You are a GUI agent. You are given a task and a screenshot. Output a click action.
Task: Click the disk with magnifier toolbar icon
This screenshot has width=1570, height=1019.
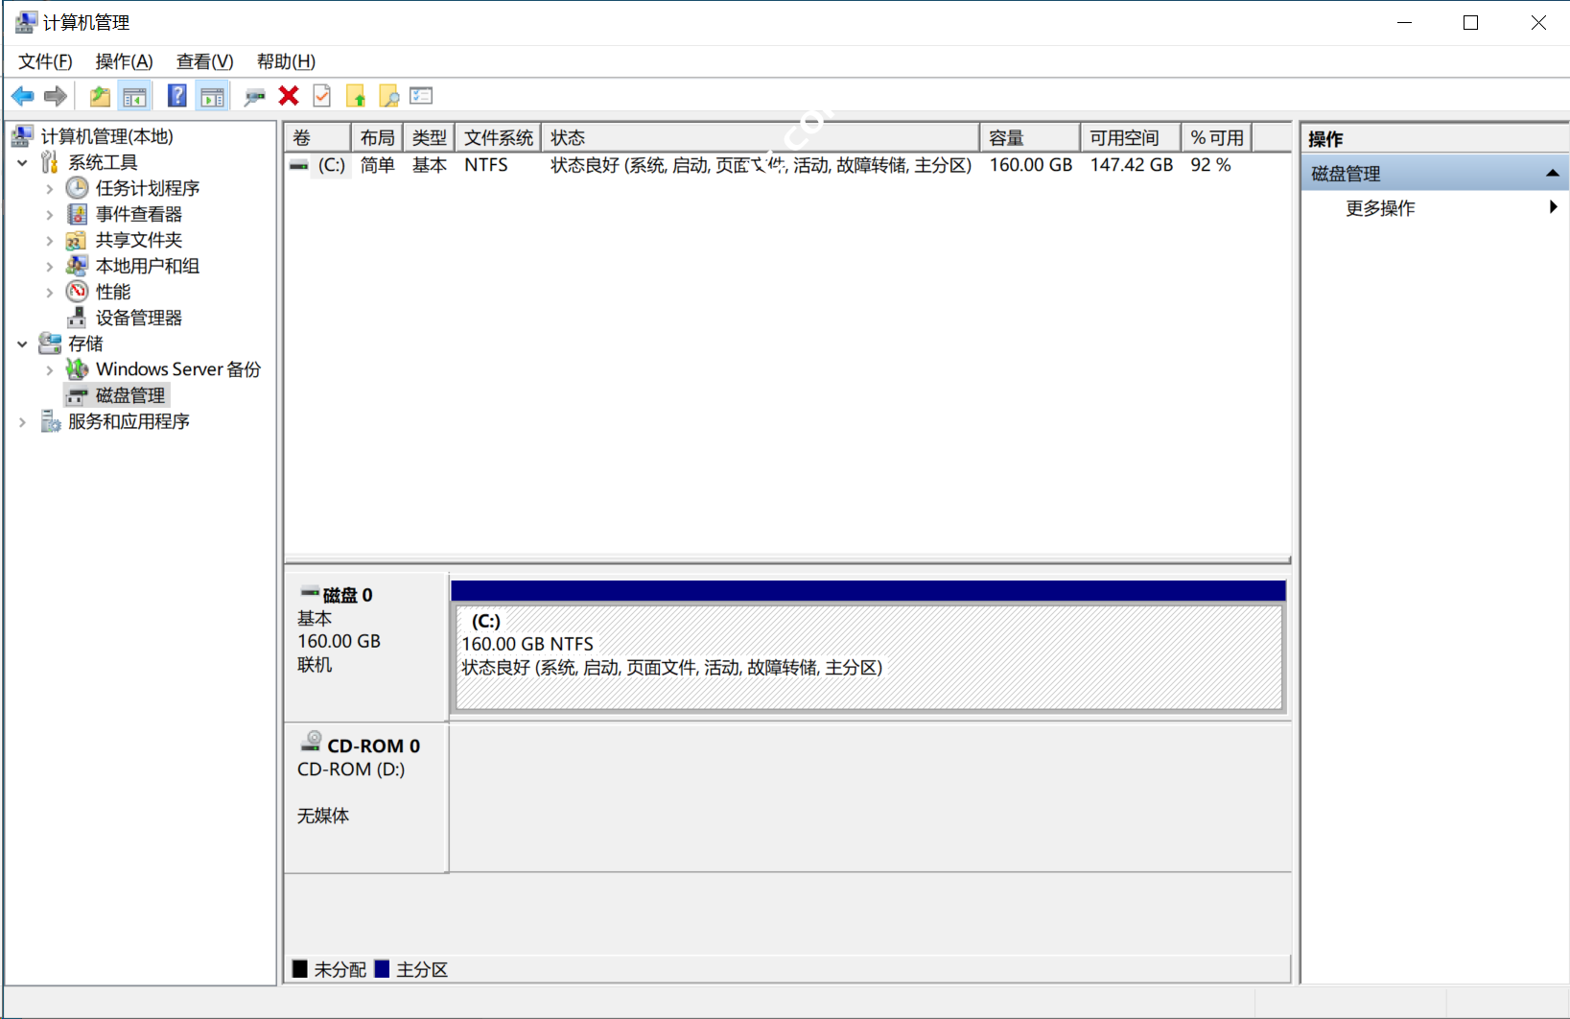click(254, 96)
